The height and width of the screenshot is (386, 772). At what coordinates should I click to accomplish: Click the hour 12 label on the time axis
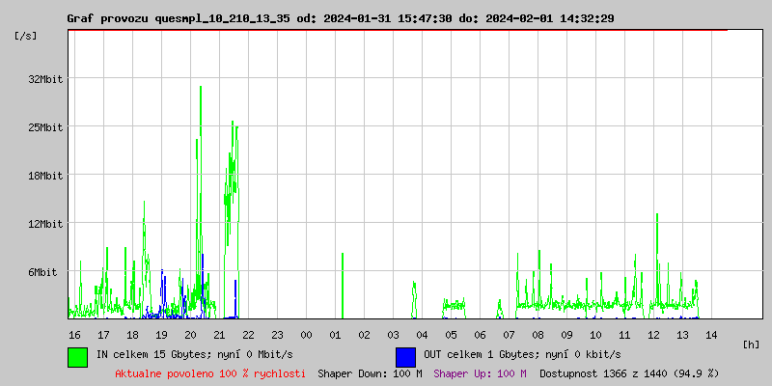(653, 334)
